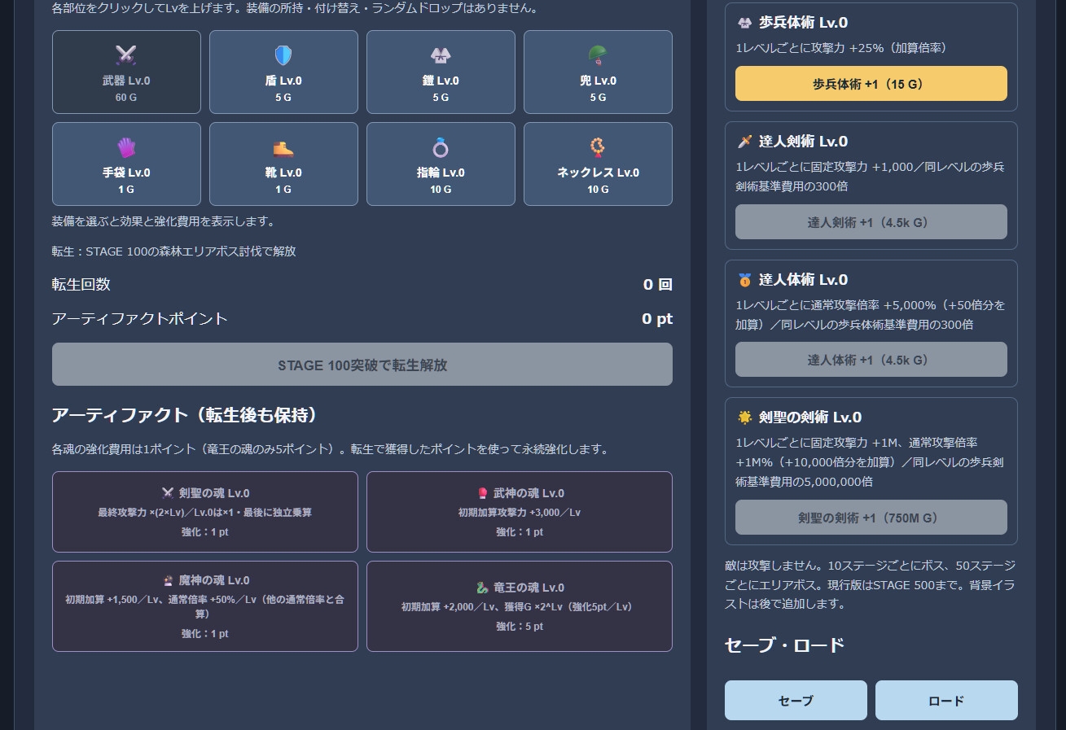The height and width of the screenshot is (730, 1066).
Task: Select the 靴 Lv.0 label
Action: 283,173
